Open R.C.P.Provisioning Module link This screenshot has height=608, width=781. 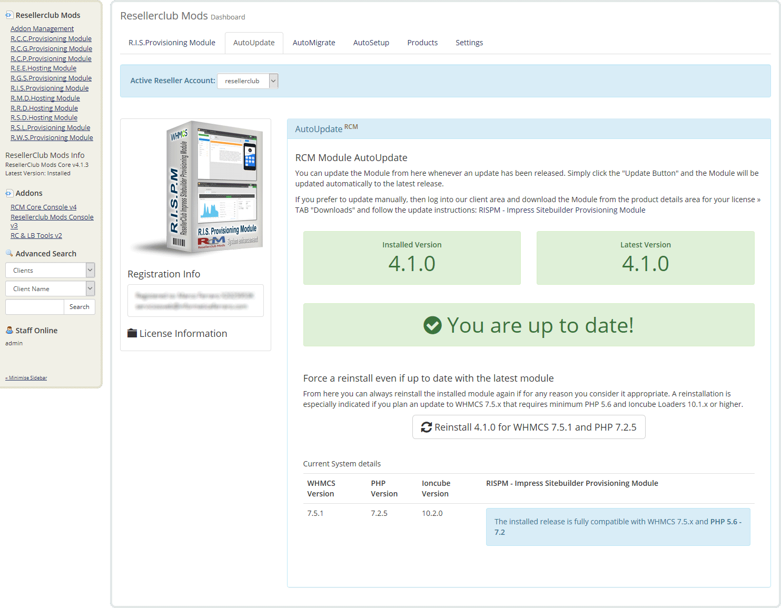tap(51, 59)
